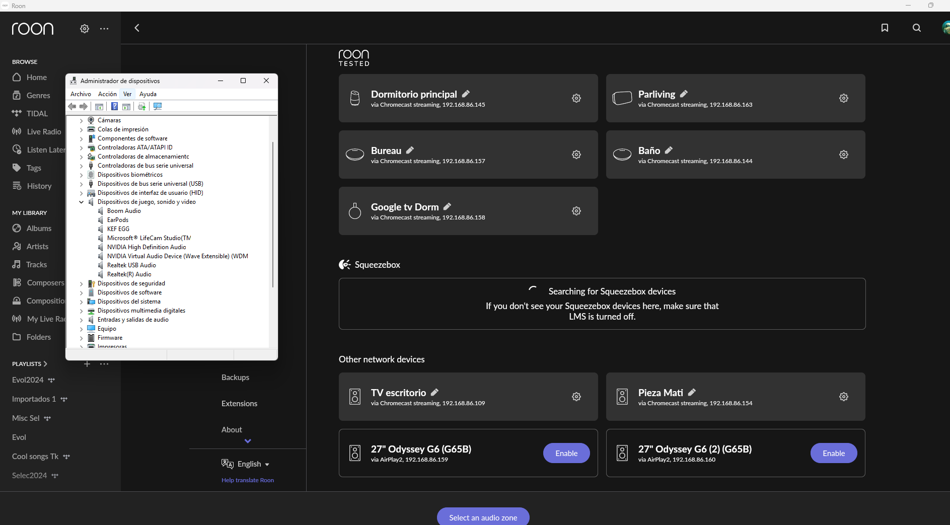
Task: Expand the Cámaras tree node
Action: coord(82,121)
